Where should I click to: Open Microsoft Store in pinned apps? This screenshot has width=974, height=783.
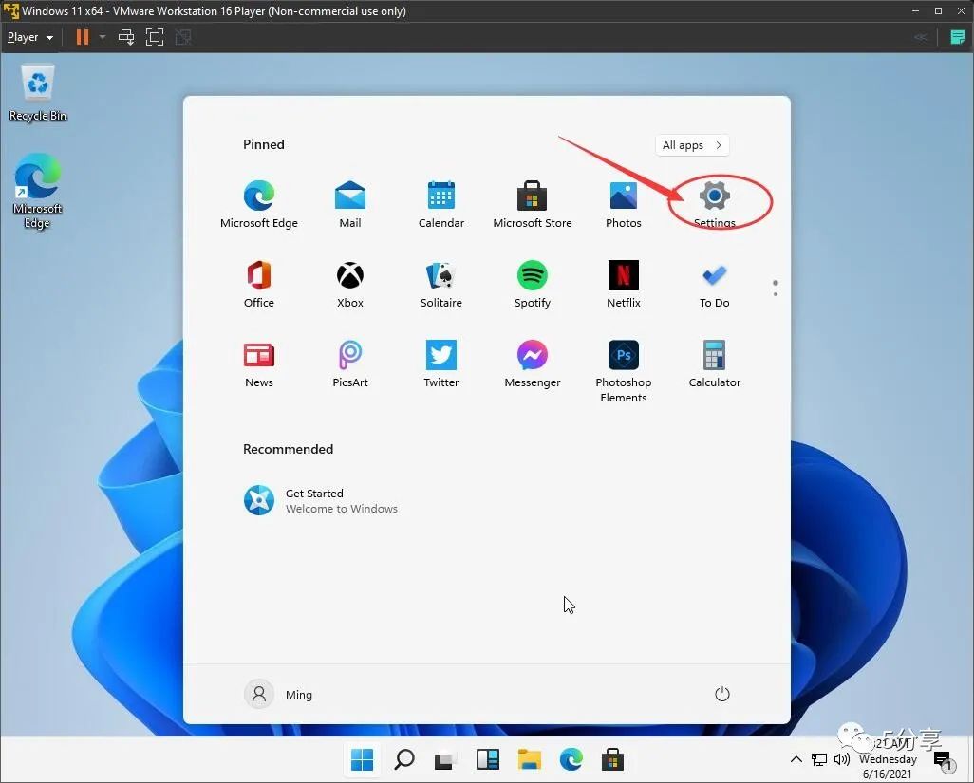533,204
